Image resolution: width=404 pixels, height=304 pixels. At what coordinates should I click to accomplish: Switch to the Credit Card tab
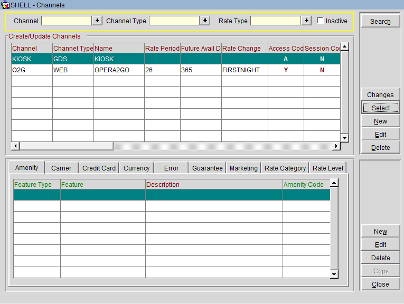(x=99, y=168)
